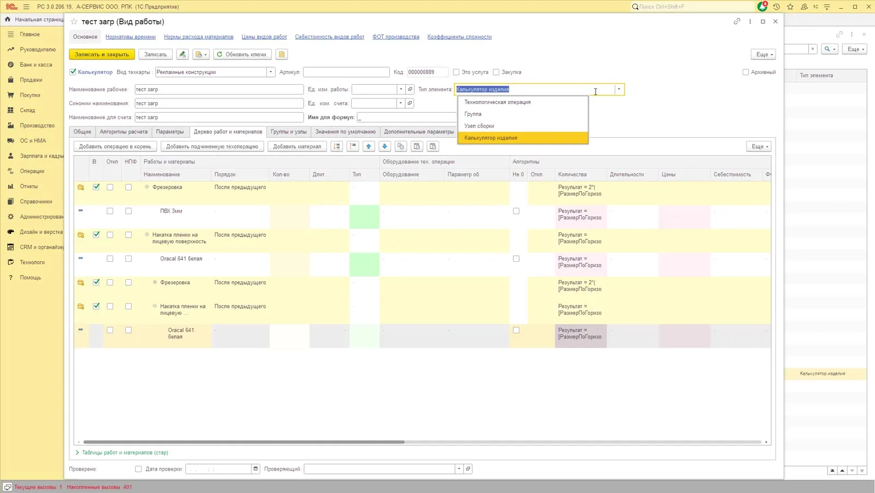This screenshot has width=875, height=493.
Task: Open Склад section in the sidebar
Action: [x=27, y=110]
